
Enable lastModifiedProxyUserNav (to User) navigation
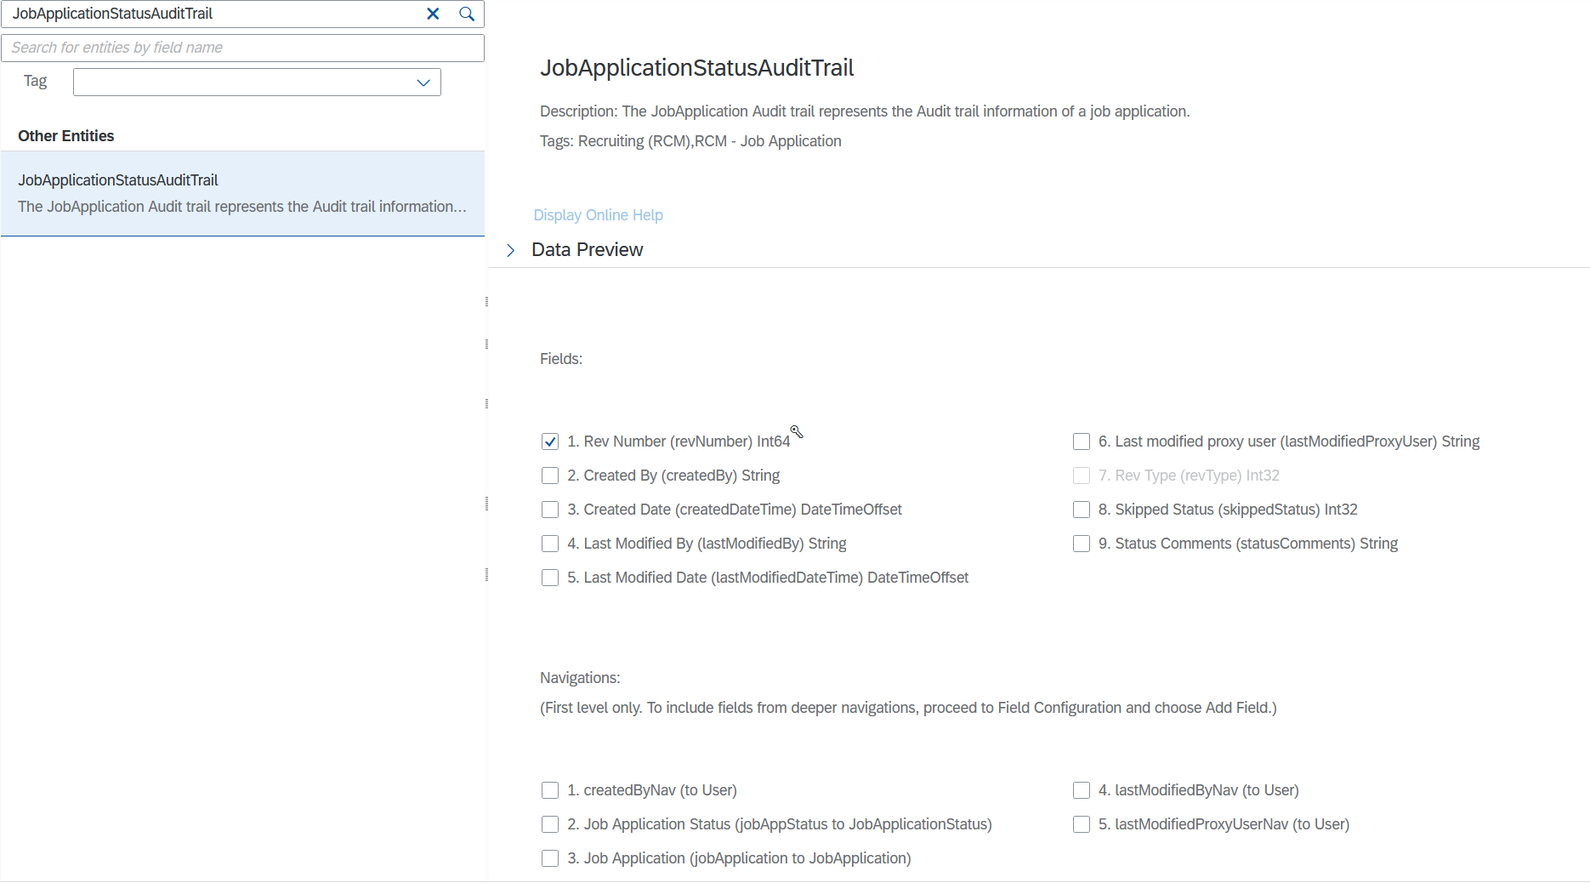click(1082, 824)
